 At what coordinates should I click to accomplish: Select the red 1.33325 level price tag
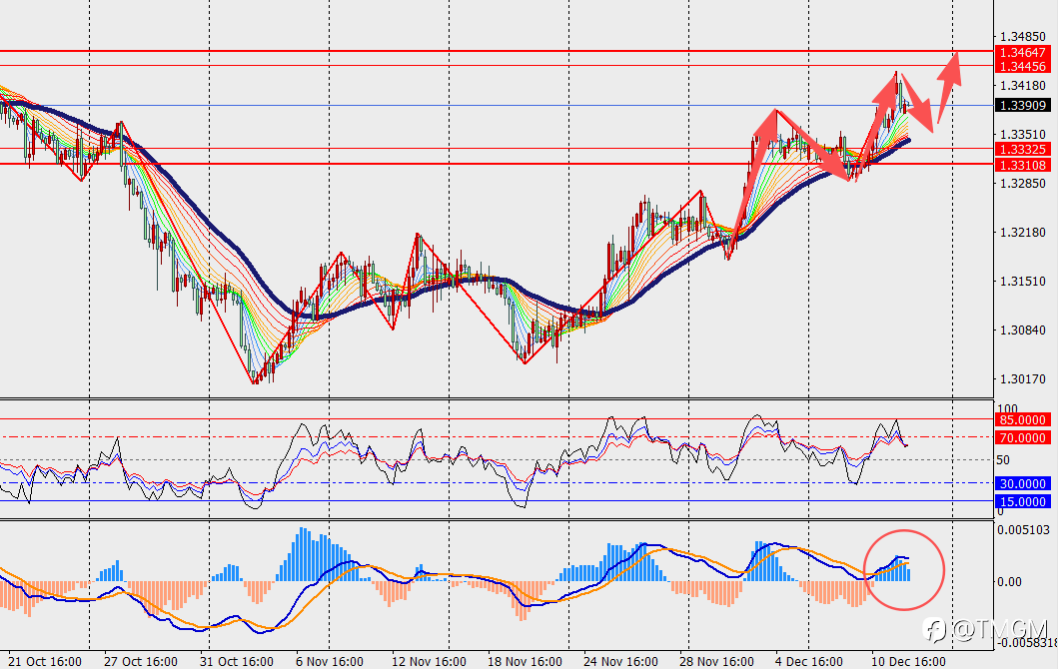click(x=1023, y=150)
